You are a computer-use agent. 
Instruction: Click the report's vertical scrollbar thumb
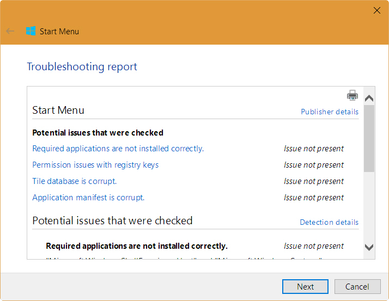[369, 138]
